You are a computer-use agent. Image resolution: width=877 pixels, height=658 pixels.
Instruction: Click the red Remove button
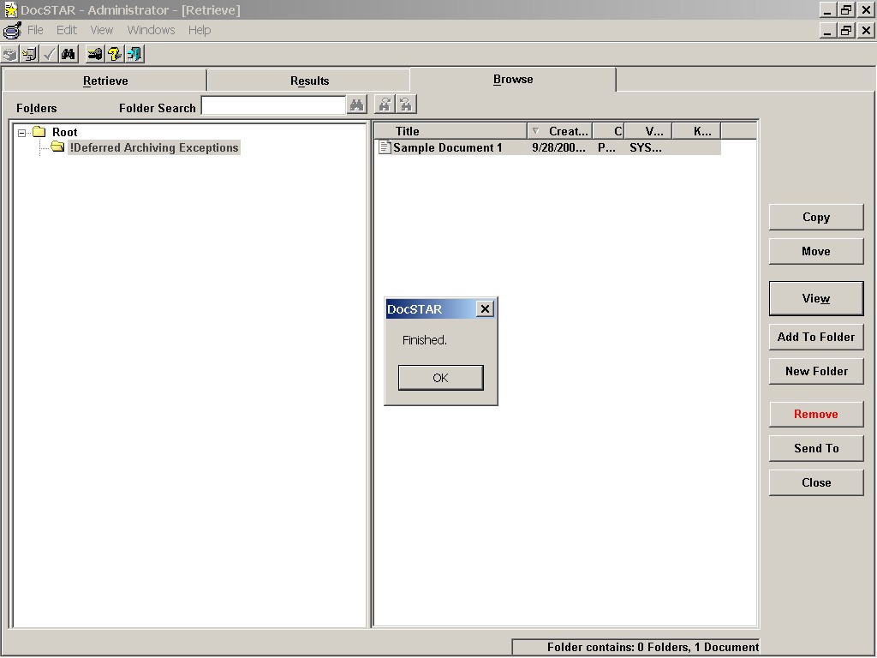(816, 414)
